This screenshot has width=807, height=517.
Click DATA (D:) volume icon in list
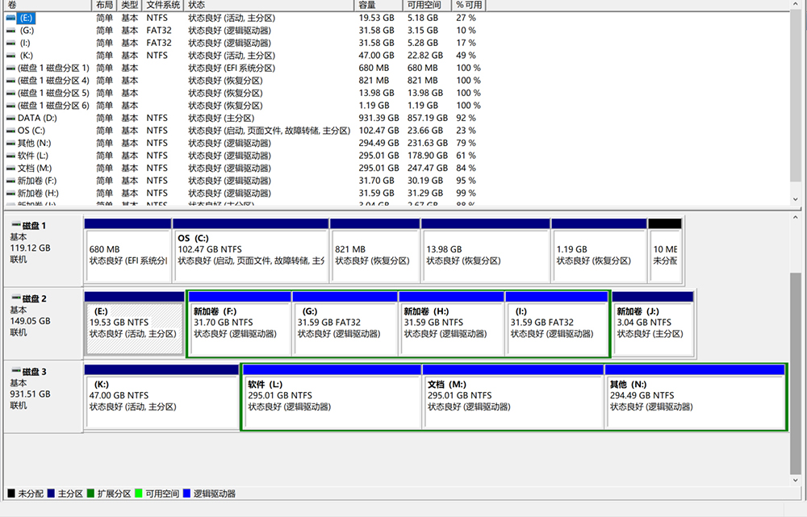pos(10,118)
